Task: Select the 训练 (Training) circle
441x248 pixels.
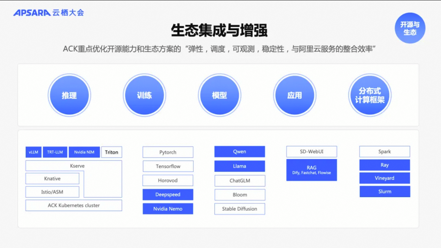Action: tap(144, 95)
